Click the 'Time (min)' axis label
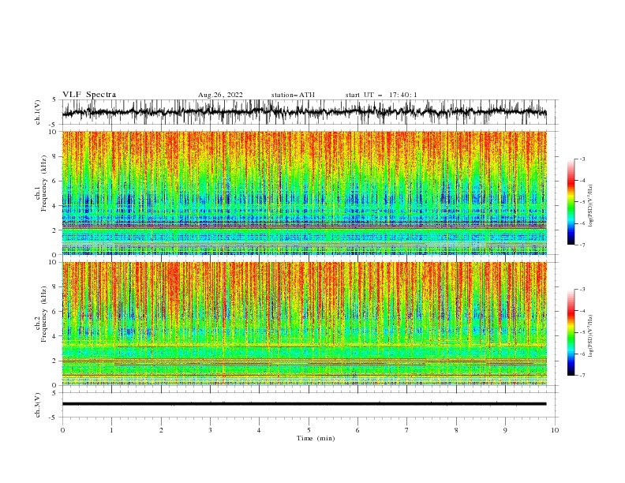 coord(316,438)
